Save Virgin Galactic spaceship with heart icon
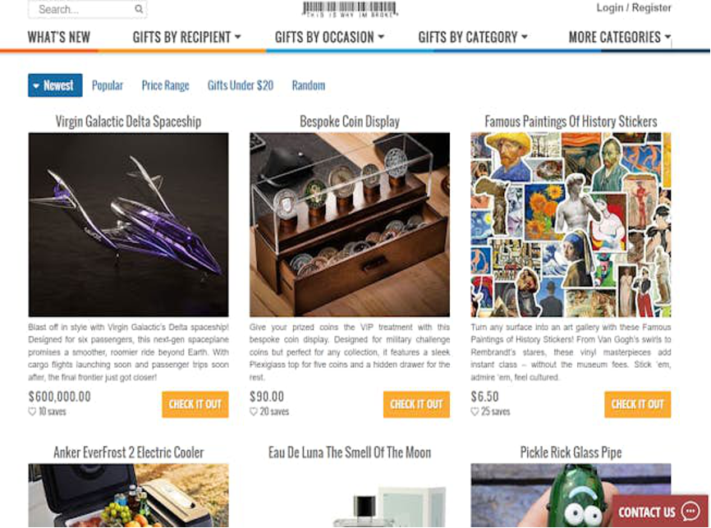This screenshot has height=528, width=711. pyautogui.click(x=32, y=412)
